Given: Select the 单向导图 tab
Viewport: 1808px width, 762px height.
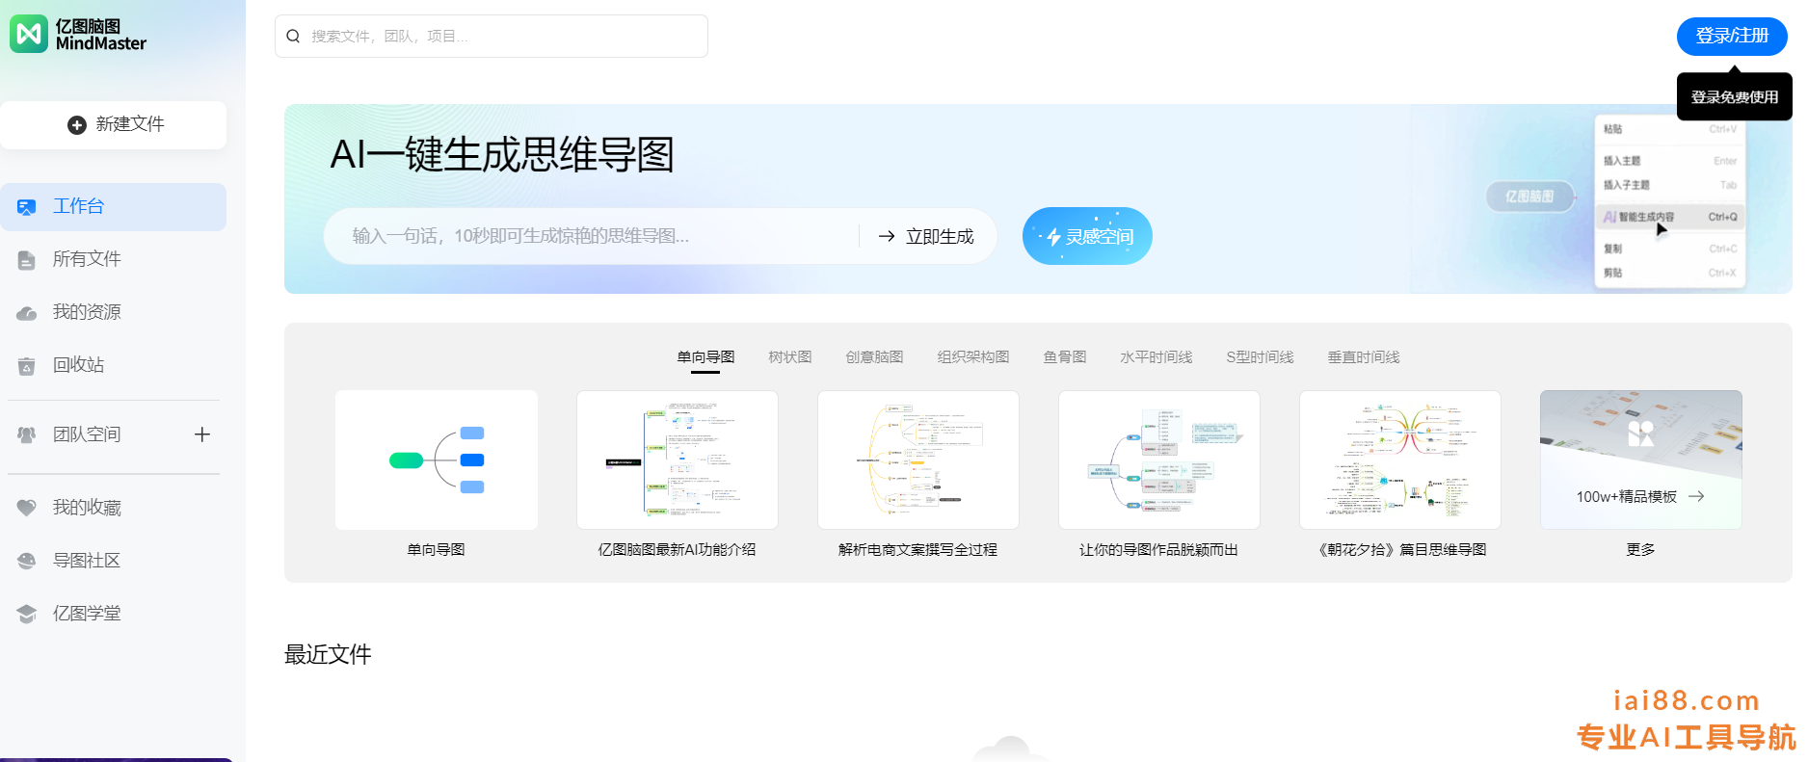Looking at the screenshot, I should coord(705,357).
